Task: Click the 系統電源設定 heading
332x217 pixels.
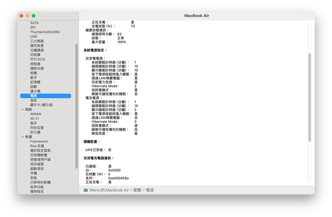Action: click(95, 50)
